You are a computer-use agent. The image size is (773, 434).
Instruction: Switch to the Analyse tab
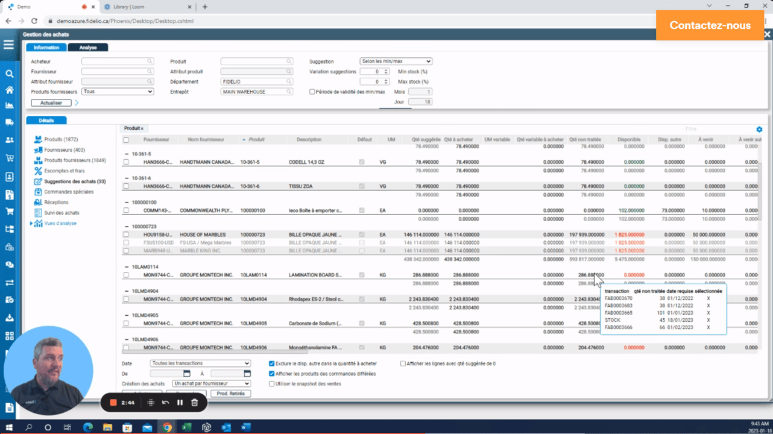pyautogui.click(x=88, y=48)
